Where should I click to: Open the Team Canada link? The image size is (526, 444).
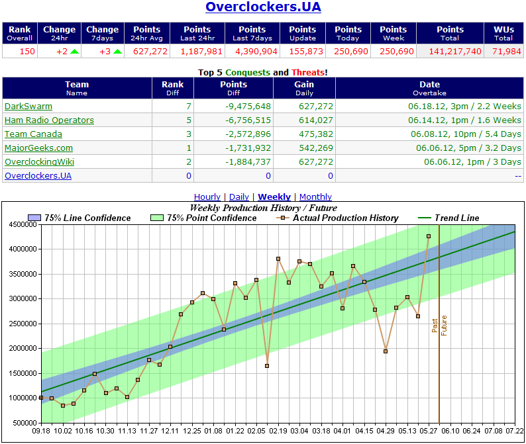pyautogui.click(x=34, y=134)
